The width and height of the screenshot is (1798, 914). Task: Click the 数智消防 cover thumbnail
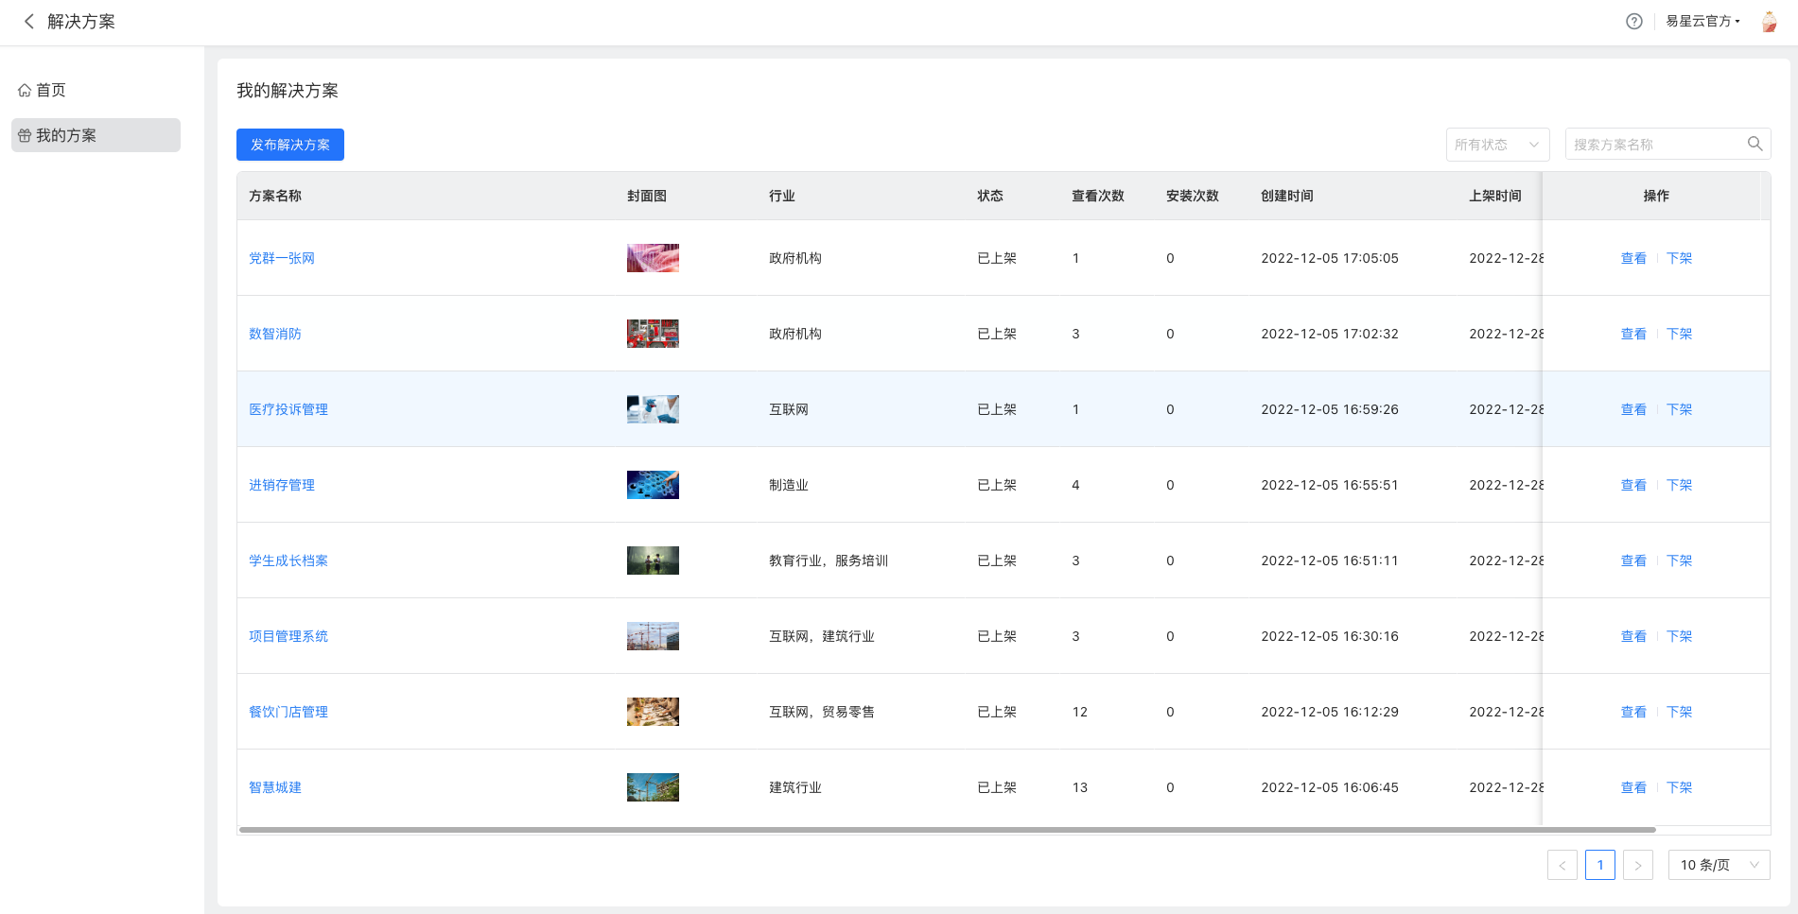click(653, 334)
